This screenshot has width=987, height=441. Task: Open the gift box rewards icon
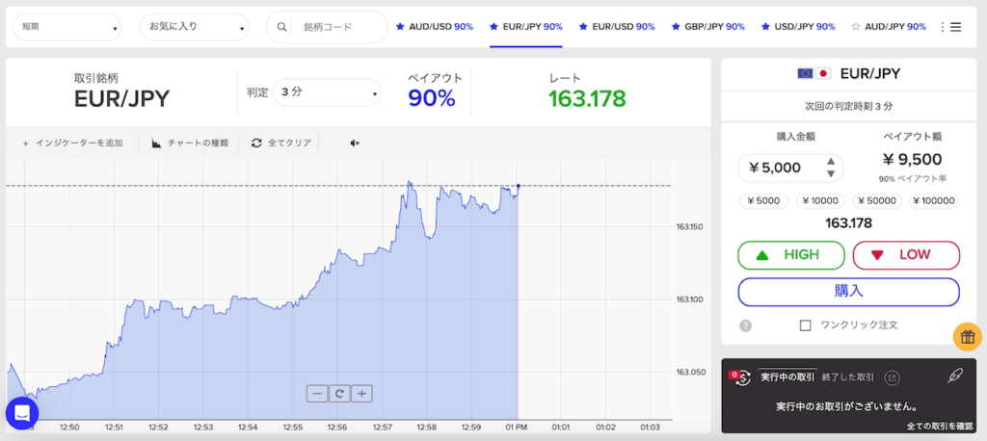pyautogui.click(x=968, y=336)
